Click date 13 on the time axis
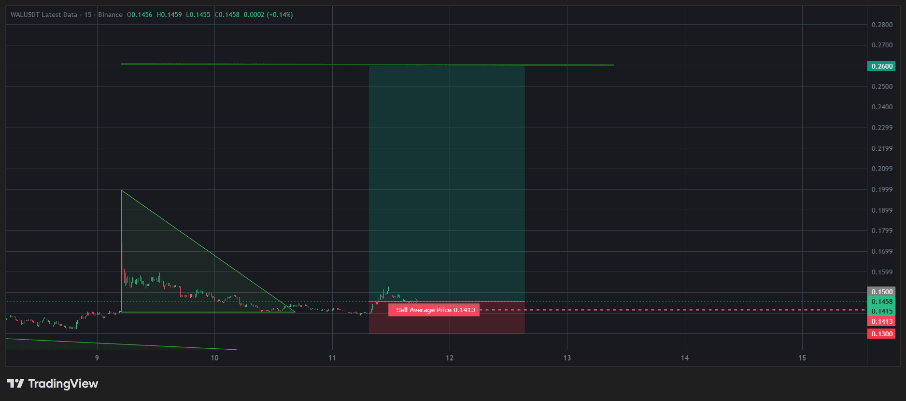906x401 pixels. point(567,358)
